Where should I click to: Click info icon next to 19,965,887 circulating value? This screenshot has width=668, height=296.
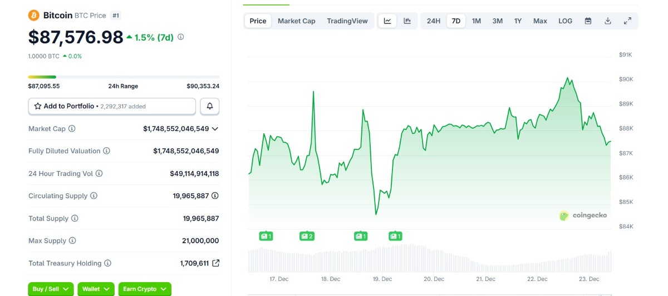point(215,196)
